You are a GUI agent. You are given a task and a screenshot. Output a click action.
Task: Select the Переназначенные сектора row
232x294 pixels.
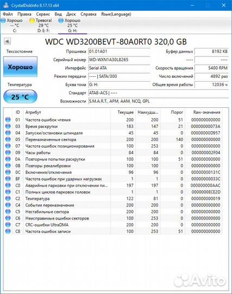coord(114,139)
